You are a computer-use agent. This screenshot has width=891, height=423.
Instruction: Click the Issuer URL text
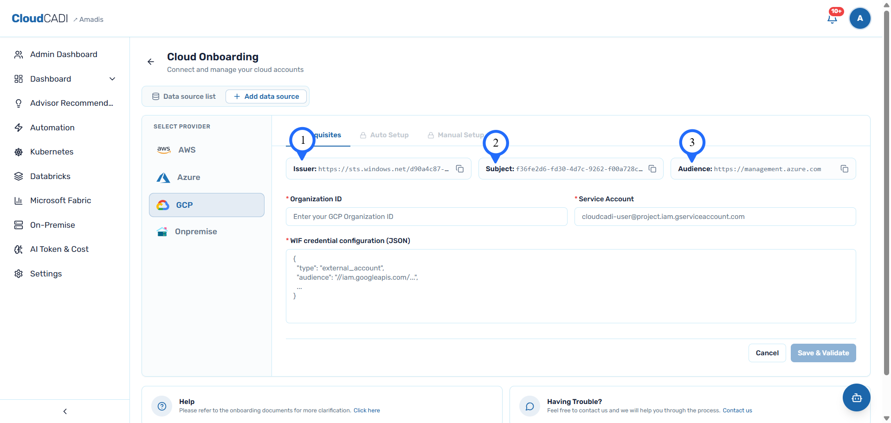(x=383, y=169)
